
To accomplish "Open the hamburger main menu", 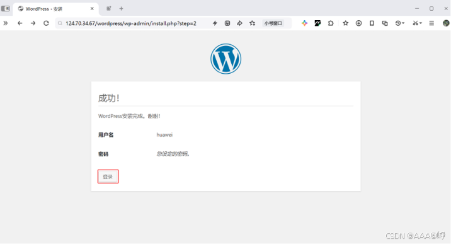I will [x=431, y=23].
